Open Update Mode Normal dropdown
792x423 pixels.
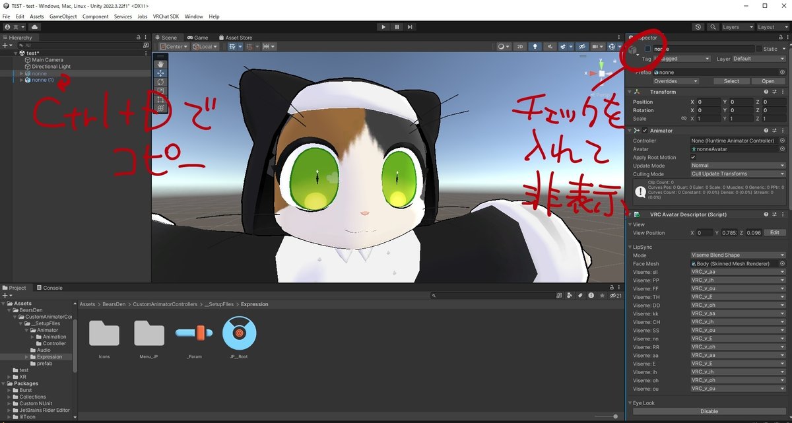coord(738,166)
